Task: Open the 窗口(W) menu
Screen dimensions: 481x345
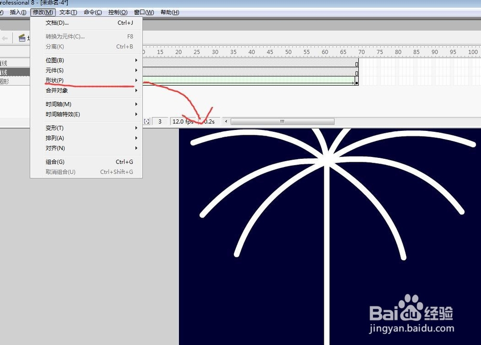Action: 144,13
